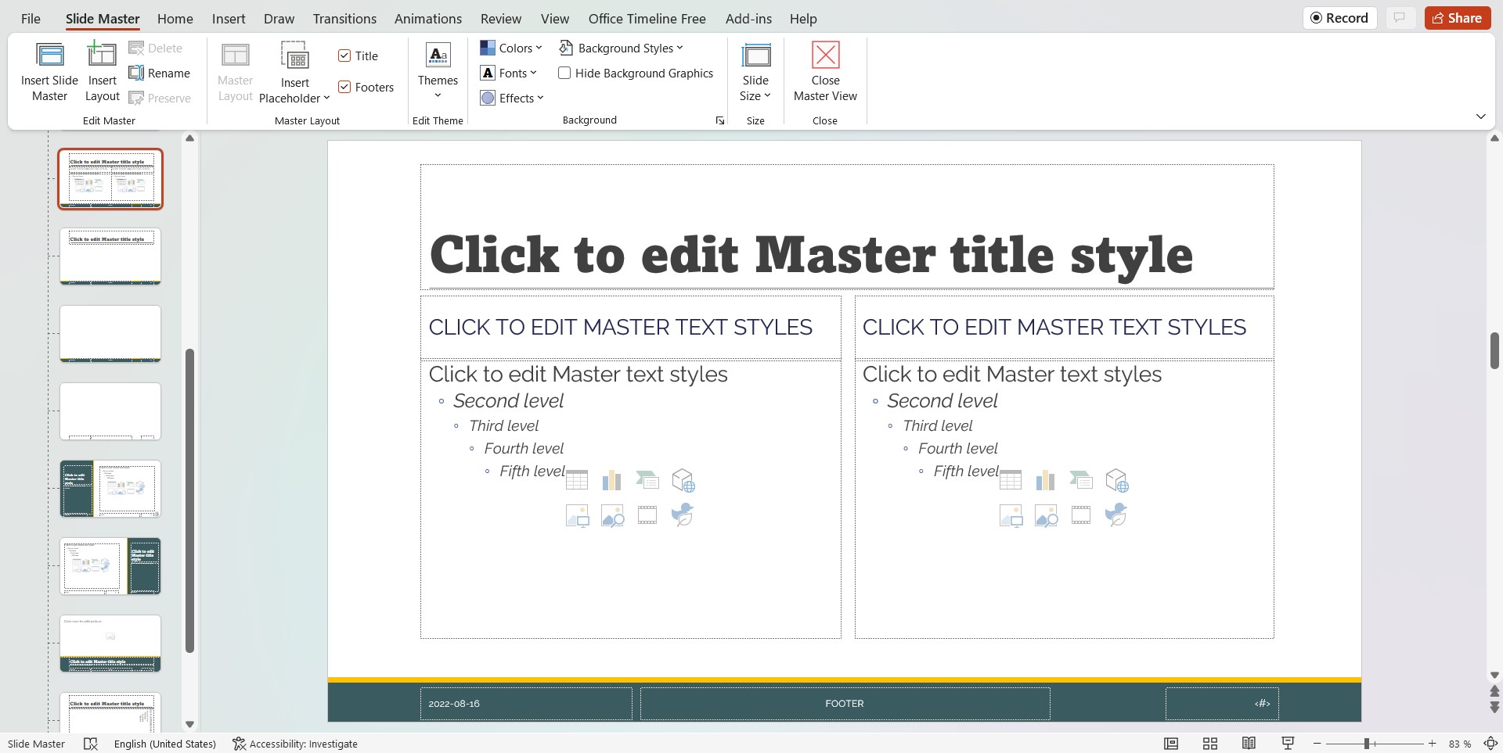Uncheck the Title checkbox

345,56
